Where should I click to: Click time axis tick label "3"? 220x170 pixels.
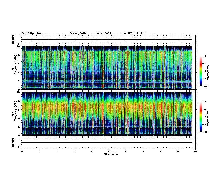point(74,152)
